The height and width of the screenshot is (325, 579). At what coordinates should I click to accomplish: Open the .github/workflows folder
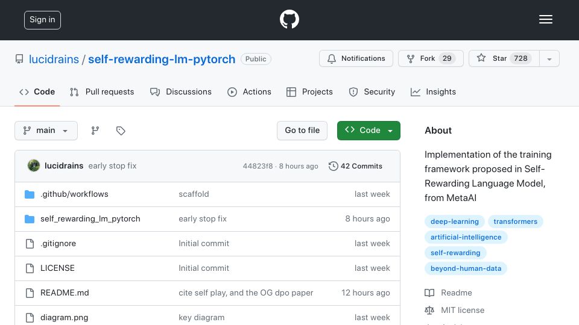tap(74, 194)
